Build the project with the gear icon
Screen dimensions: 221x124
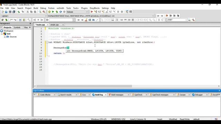click(49, 12)
